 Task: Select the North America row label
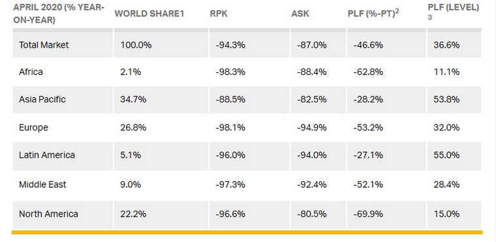tap(48, 214)
